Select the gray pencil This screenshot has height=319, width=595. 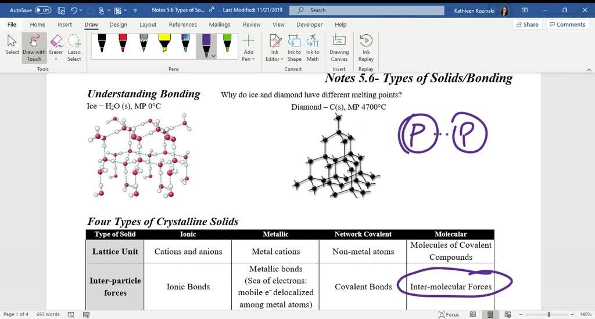[x=144, y=43]
